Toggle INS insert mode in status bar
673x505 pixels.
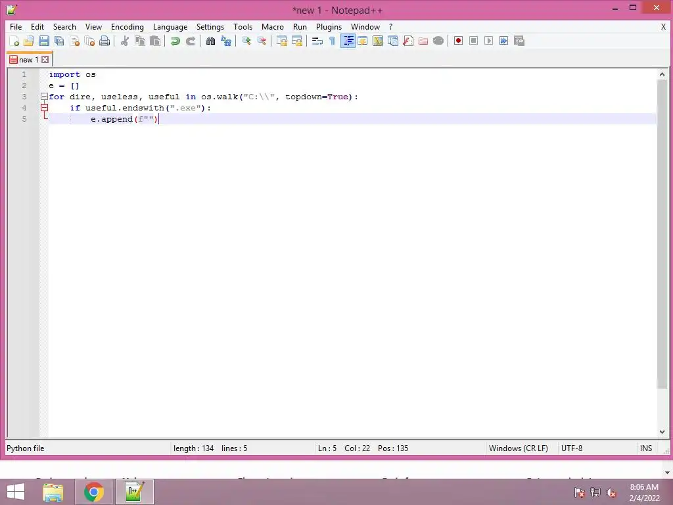pyautogui.click(x=646, y=448)
